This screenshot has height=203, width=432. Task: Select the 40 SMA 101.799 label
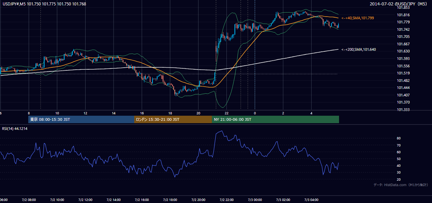[x=358, y=18]
